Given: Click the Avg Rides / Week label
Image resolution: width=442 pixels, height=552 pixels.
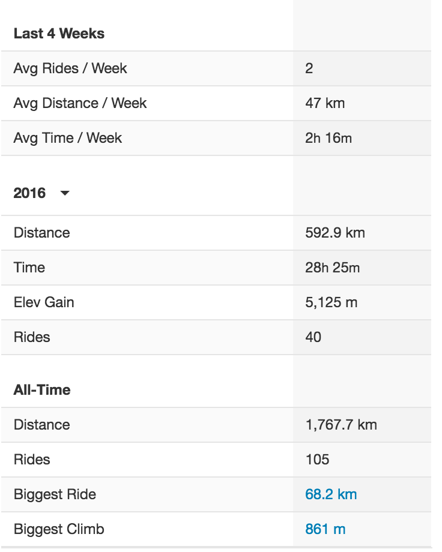Looking at the screenshot, I should [70, 68].
